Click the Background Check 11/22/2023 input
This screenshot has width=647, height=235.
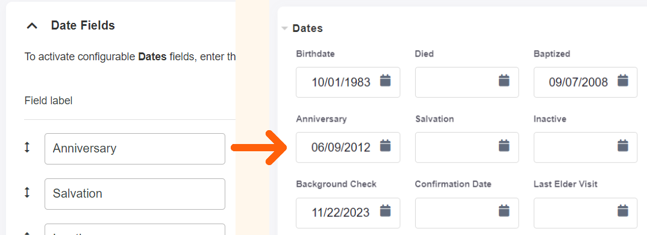(348, 213)
